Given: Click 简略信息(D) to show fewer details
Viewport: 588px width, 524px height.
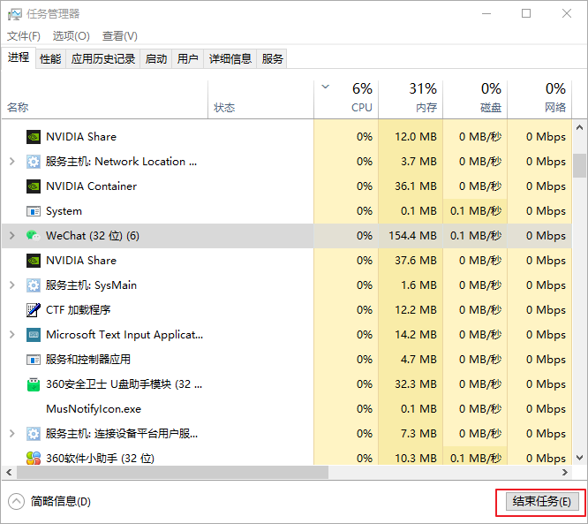Looking at the screenshot, I should point(61,502).
